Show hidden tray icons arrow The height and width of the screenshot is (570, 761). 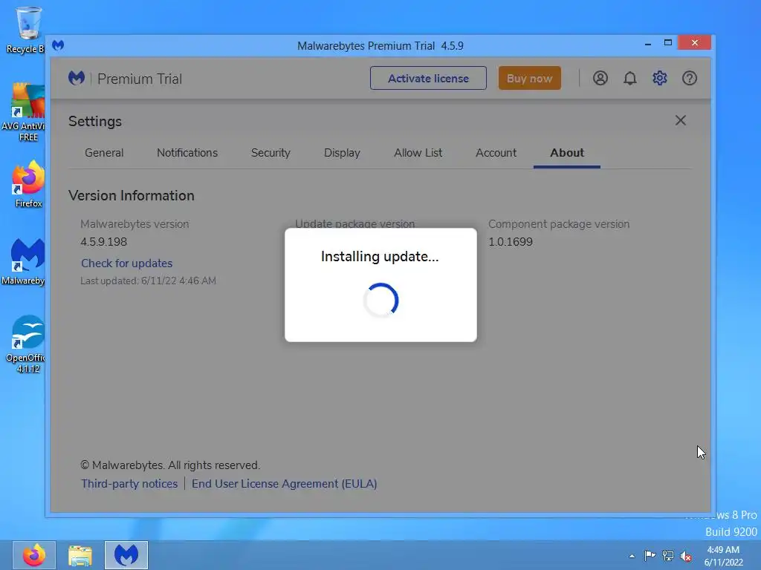click(632, 556)
